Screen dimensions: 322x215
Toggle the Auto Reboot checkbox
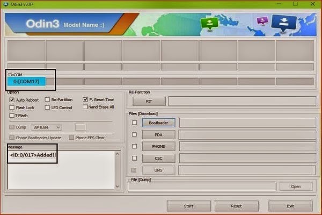12,100
